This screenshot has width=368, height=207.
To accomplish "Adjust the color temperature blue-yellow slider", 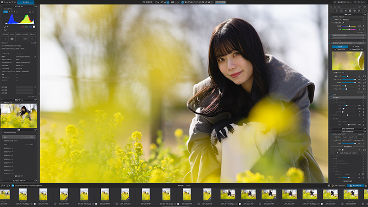I will [x=349, y=26].
